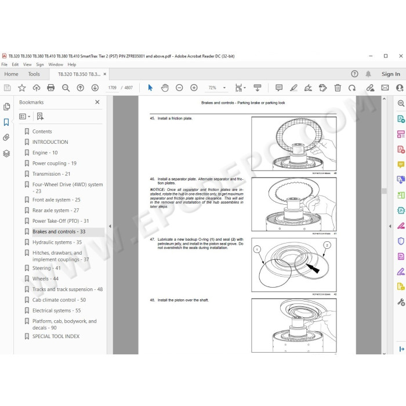Click the Sign In button
406x406 pixels.
click(391, 74)
